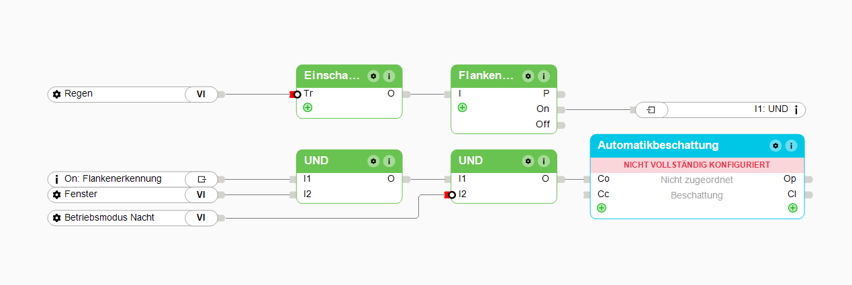Image resolution: width=852 pixels, height=285 pixels.
Task: Open settings gear of Flankenerkennung block
Action: click(528, 76)
